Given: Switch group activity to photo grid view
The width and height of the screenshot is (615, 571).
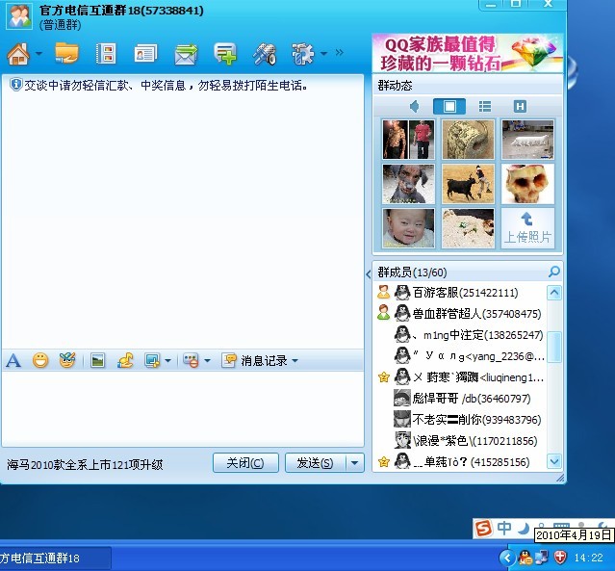Looking at the screenshot, I should (448, 106).
